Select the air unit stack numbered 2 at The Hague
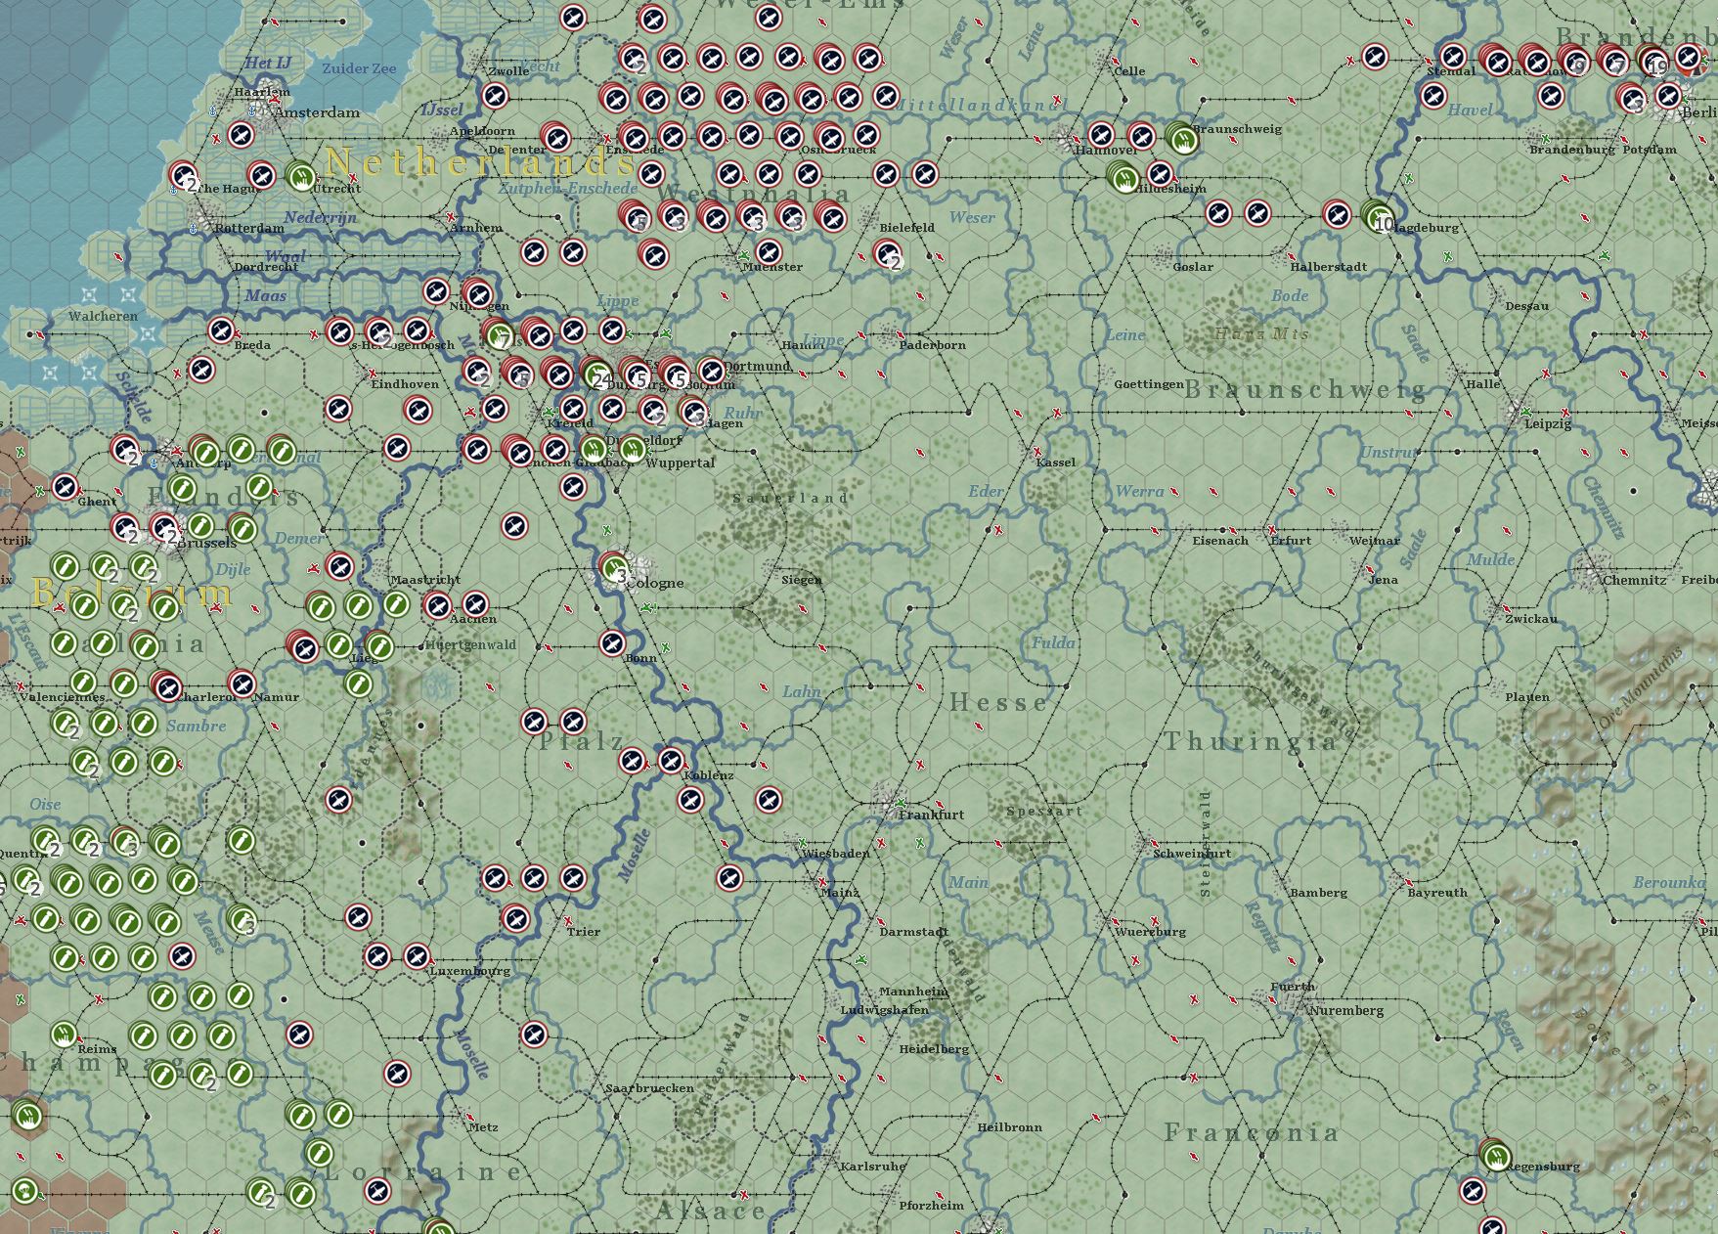Screen dimensions: 1718x1234 (x=184, y=177)
